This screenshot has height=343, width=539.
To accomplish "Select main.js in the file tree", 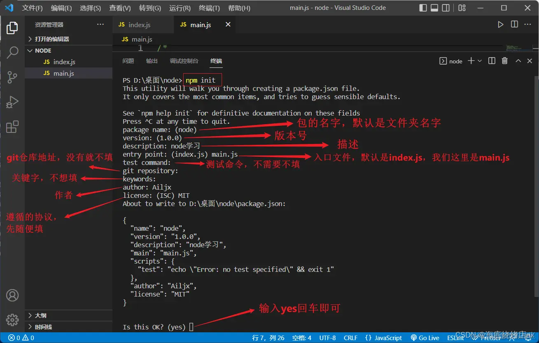I will coord(68,74).
